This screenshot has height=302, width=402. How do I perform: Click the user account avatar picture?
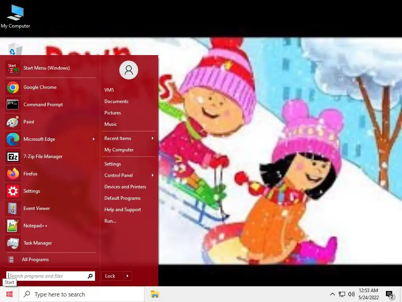click(x=129, y=70)
